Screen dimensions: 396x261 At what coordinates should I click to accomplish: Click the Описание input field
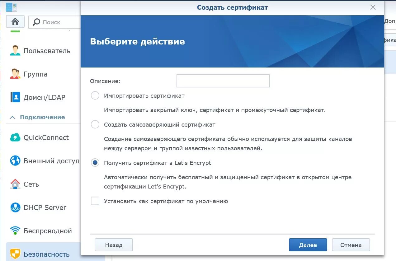(223, 81)
